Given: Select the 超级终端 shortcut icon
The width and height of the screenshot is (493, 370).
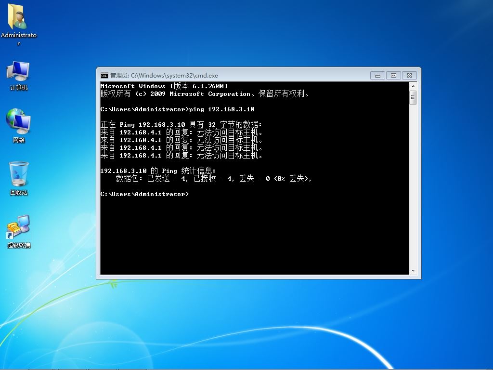Looking at the screenshot, I should [x=19, y=231].
